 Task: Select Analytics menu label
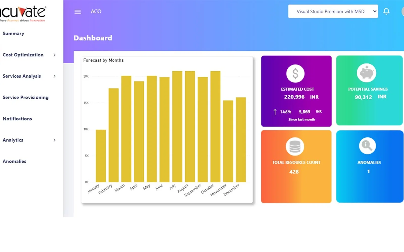click(13, 140)
